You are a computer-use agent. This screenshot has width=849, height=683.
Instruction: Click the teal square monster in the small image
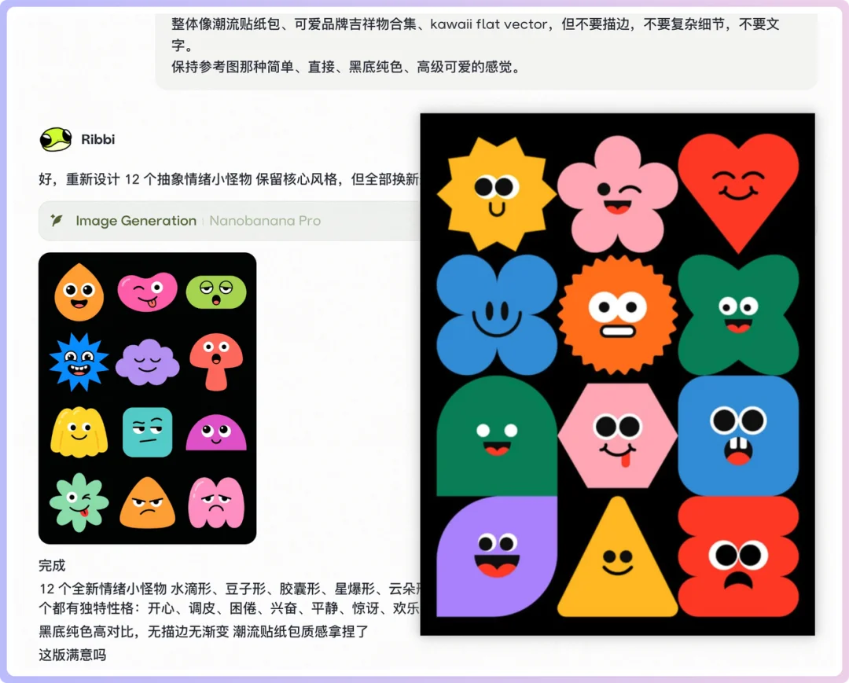coord(147,431)
